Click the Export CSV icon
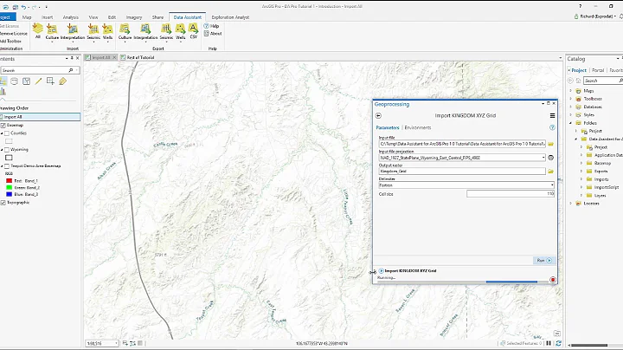Screen dimensions: 623x350 [x=194, y=31]
